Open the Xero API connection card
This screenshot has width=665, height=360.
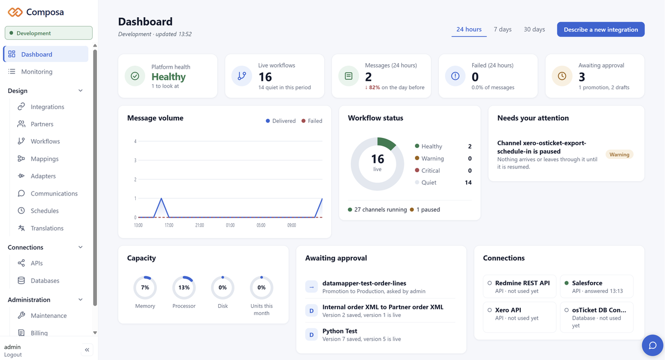519,317
